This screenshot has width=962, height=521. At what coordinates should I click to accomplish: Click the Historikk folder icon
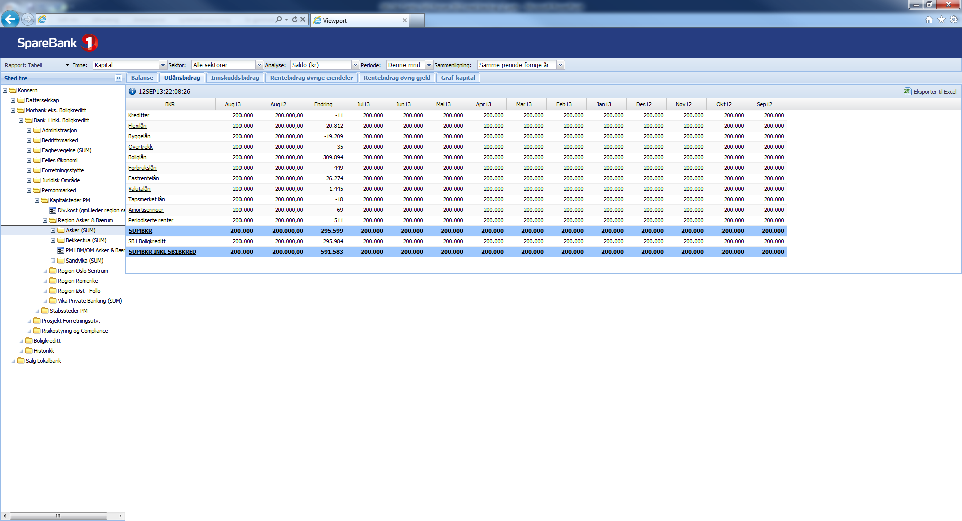pyautogui.click(x=29, y=351)
